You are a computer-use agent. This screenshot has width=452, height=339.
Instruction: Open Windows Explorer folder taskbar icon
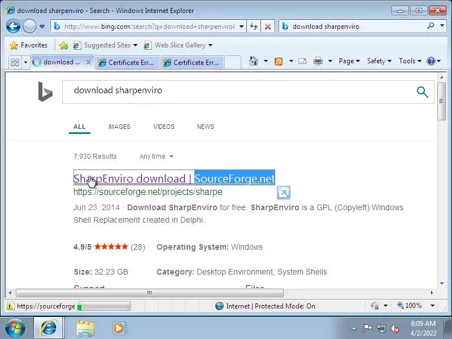pyautogui.click(x=85, y=328)
